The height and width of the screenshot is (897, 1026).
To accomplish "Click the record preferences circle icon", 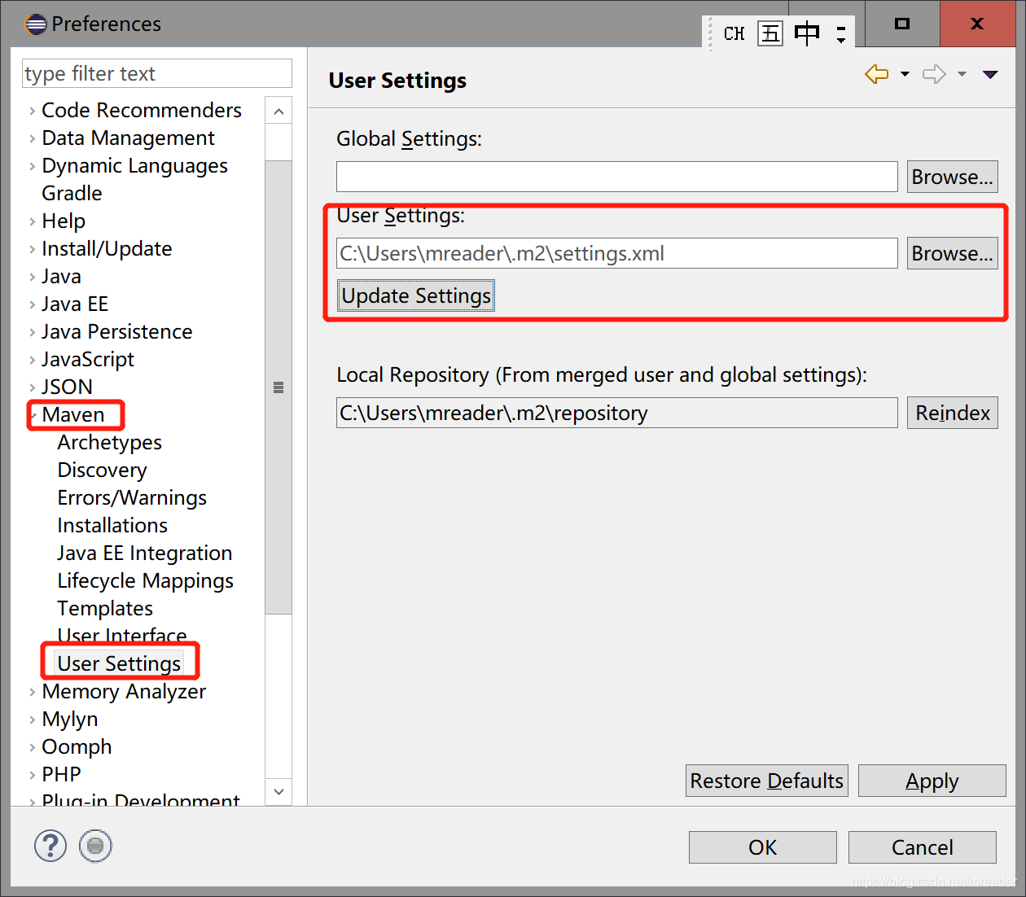I will tap(95, 846).
